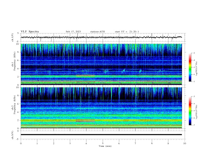
Task: Click the time axis tick label "3"
Action: pyautogui.click(x=70, y=143)
